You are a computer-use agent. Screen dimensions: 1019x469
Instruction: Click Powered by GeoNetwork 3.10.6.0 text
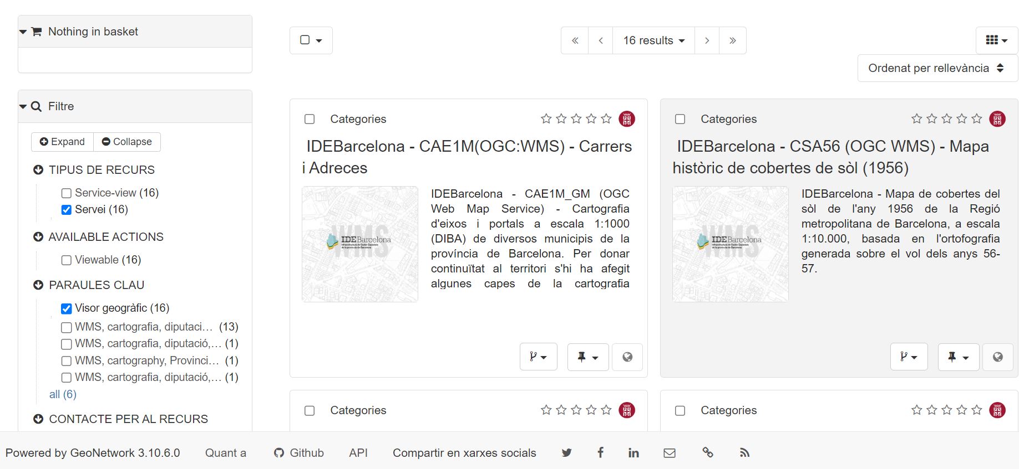tap(93, 453)
